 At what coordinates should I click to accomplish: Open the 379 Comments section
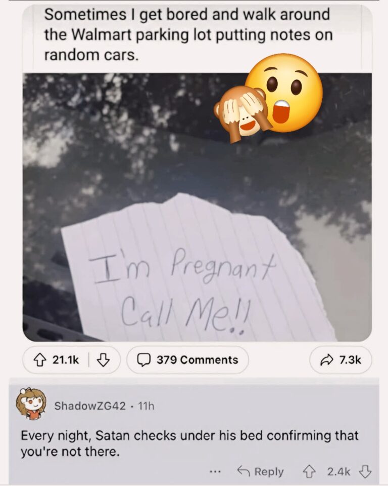click(187, 360)
